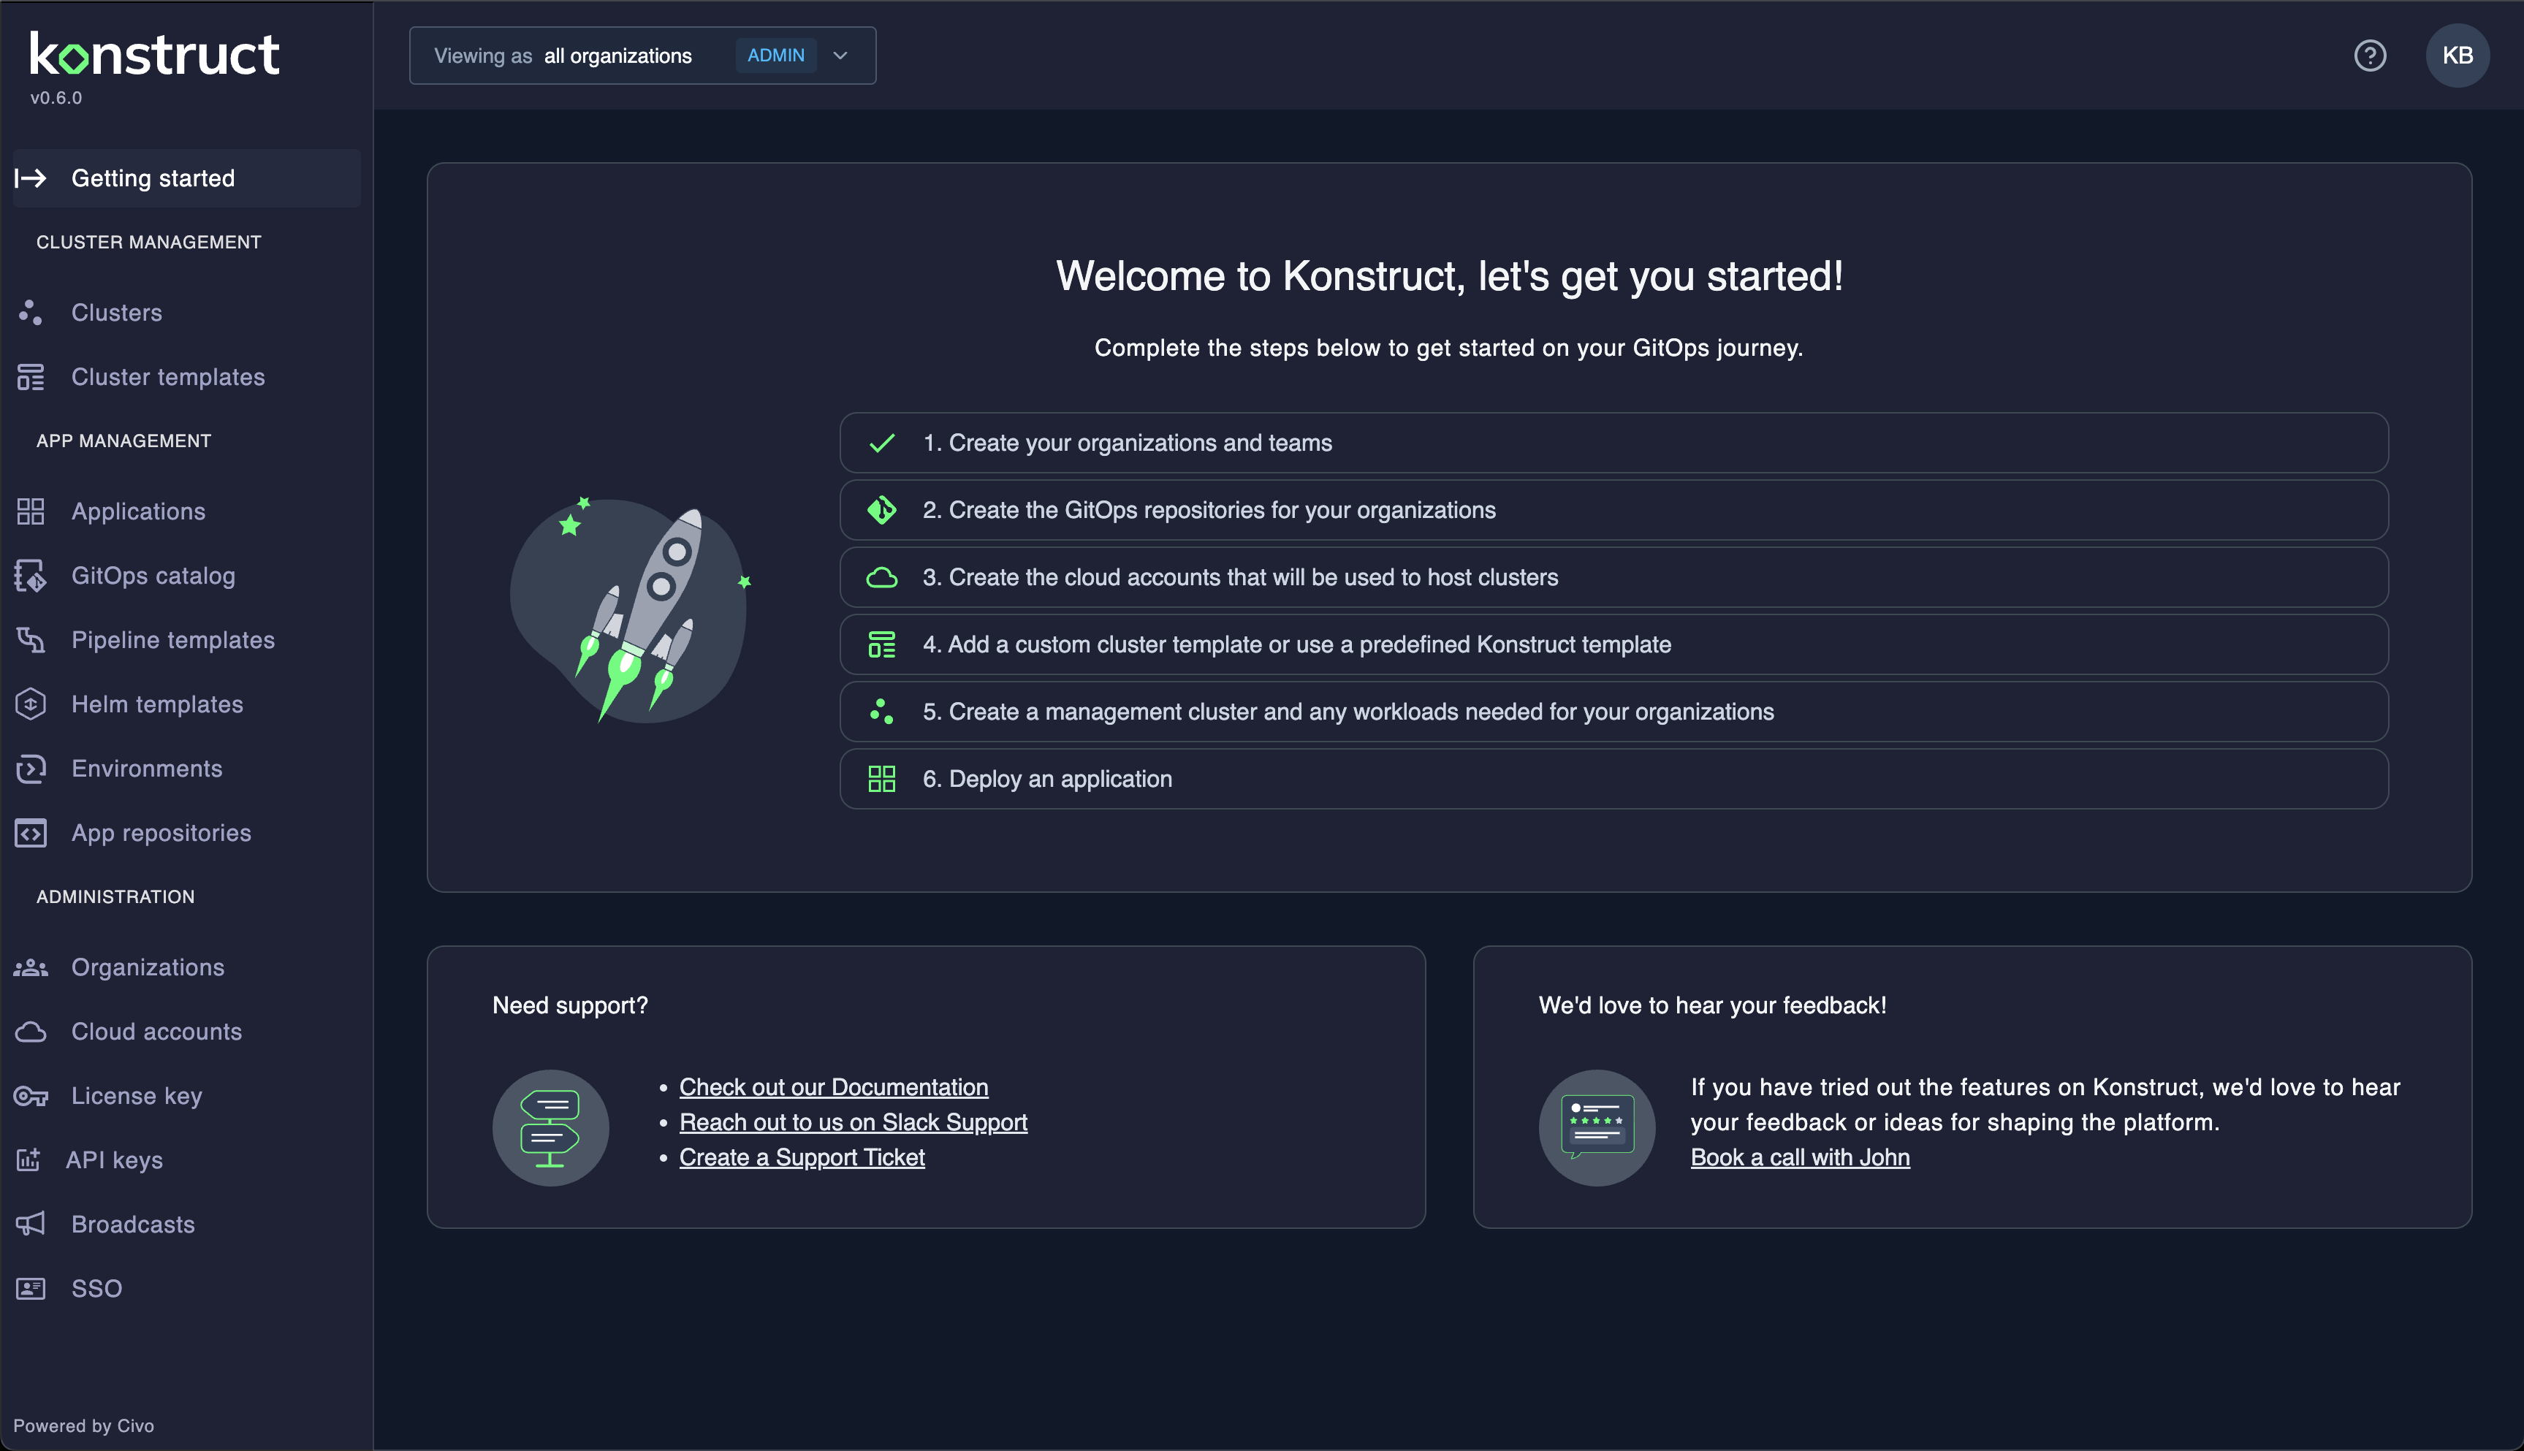Viewport: 2524px width, 1451px height.
Task: Click the Helm templates hexagon icon
Action: coord(30,704)
